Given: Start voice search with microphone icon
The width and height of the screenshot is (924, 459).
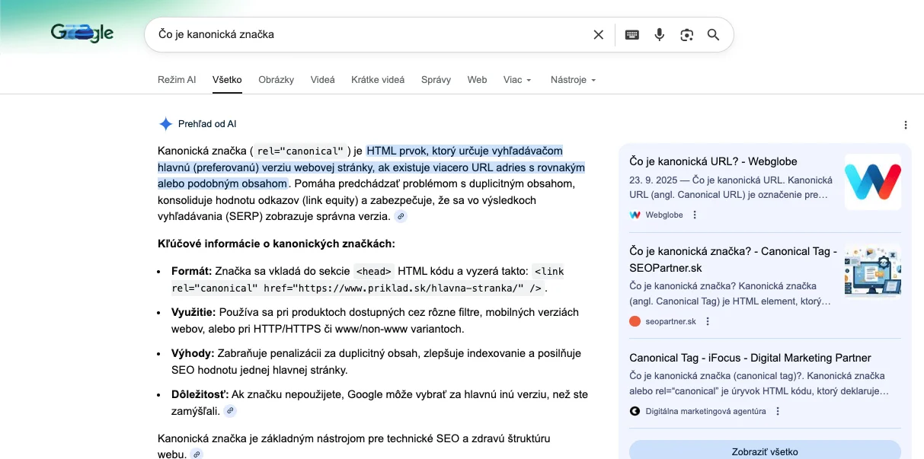Looking at the screenshot, I should (x=660, y=34).
